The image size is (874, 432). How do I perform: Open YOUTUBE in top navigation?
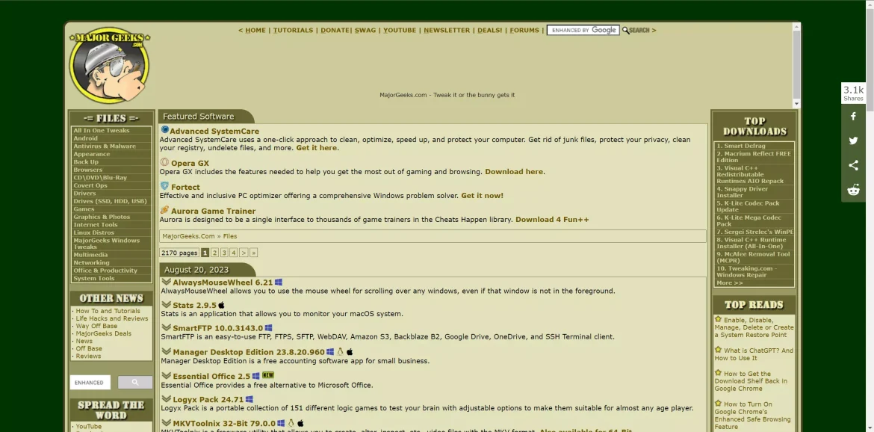point(400,30)
